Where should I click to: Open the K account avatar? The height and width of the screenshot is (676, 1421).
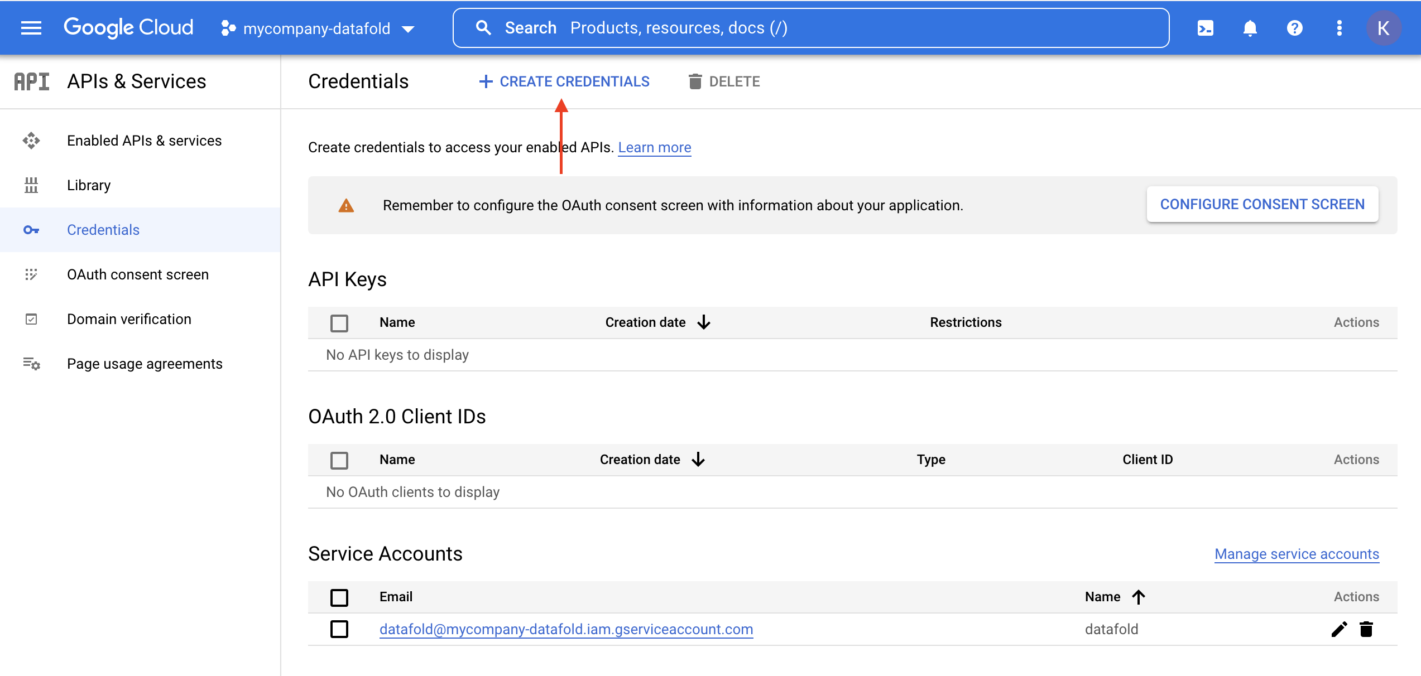(1383, 28)
